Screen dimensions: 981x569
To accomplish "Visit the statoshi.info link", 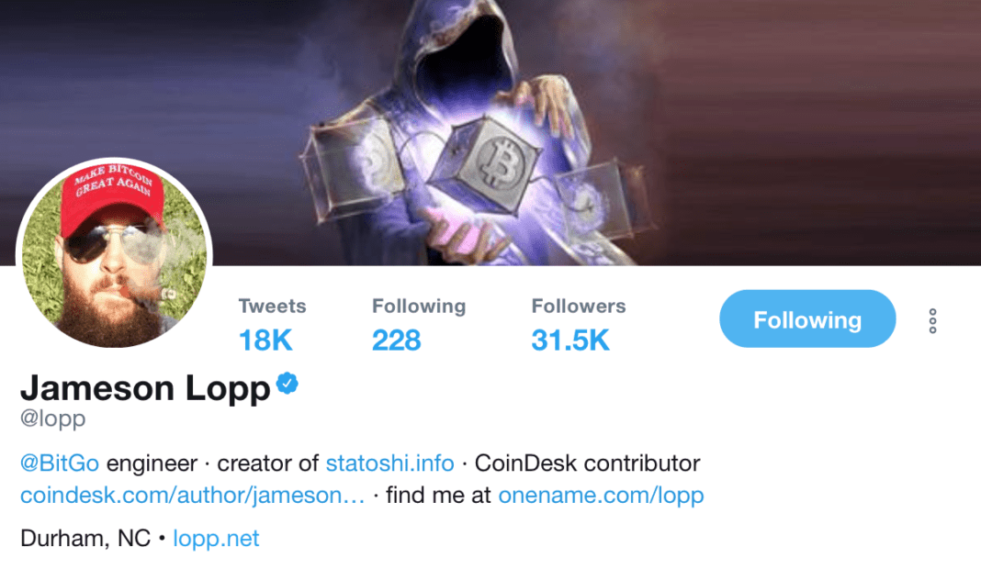I will click(389, 463).
